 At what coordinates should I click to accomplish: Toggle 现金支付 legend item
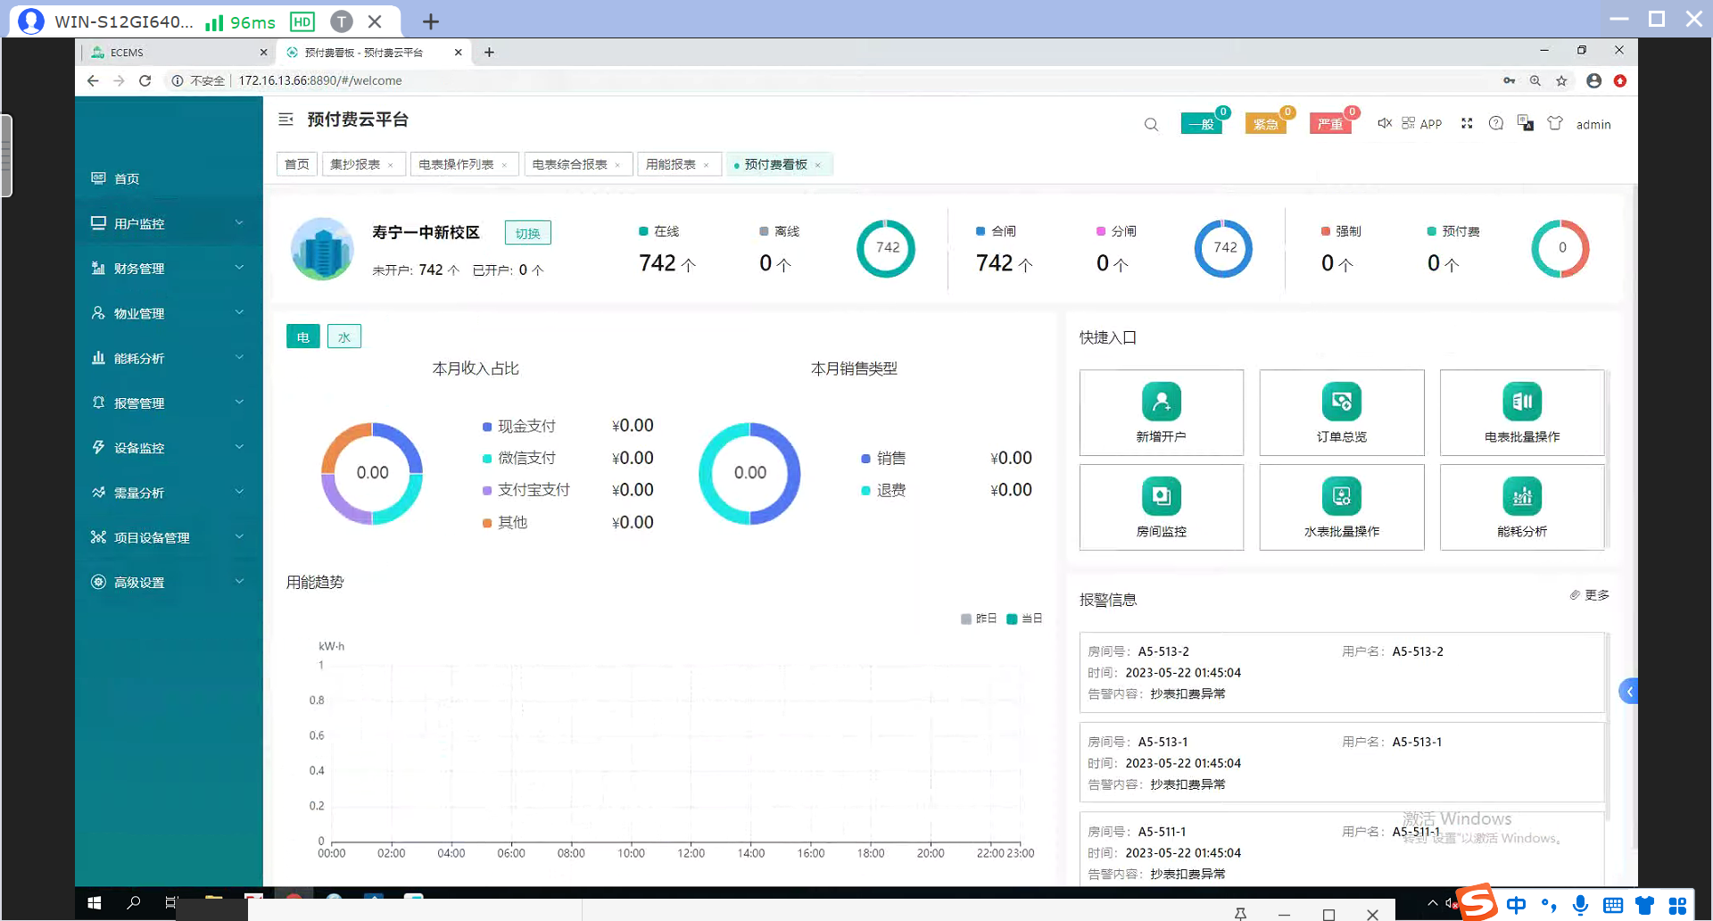click(x=519, y=427)
